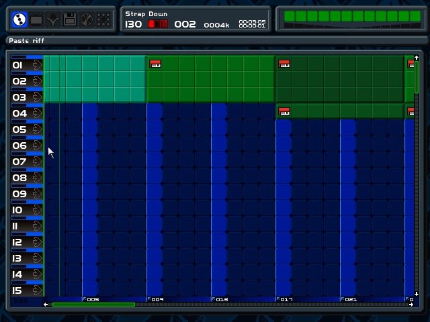Jump to bar marker 009
The height and width of the screenshot is (322, 430).
[x=155, y=299]
